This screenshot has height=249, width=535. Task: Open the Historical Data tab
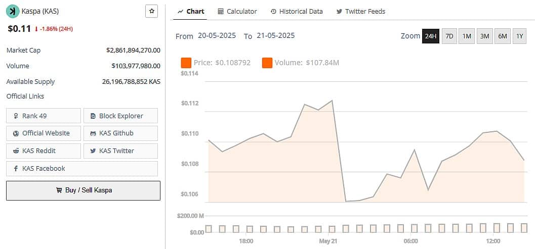pos(297,11)
